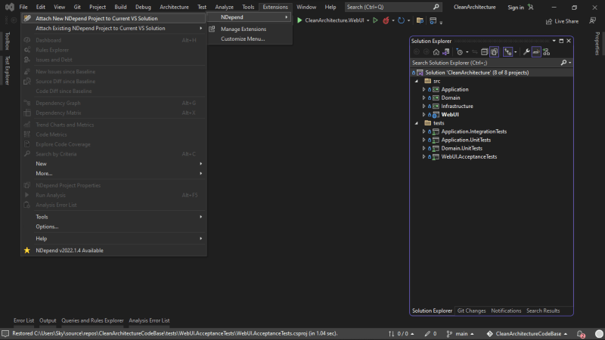
Task: Click Options... in the NDepend menu
Action: (113, 227)
